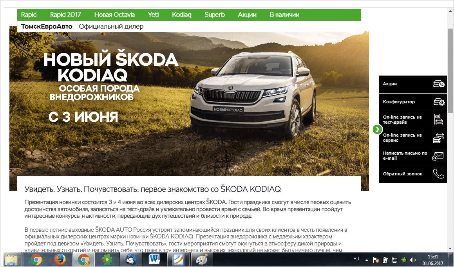This screenshot has width=454, height=267.
Task: Launch Mozilla Thunderbird from the taskbar
Action: pyautogui.click(x=131, y=259)
